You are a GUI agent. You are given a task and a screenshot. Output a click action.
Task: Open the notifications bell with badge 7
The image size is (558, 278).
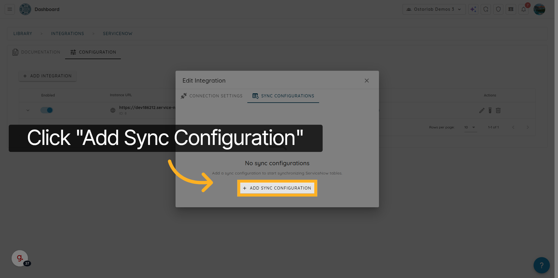(524, 9)
